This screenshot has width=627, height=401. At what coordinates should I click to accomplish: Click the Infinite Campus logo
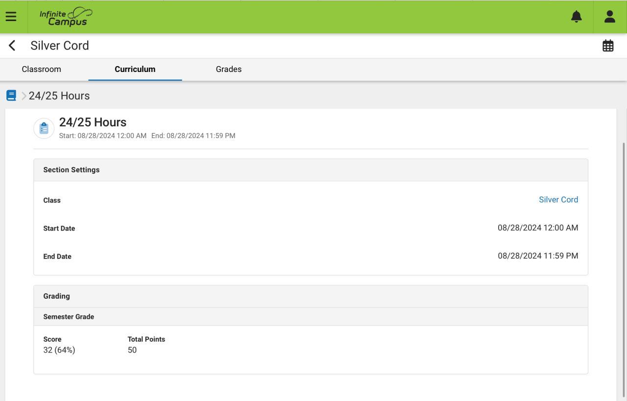pyautogui.click(x=66, y=17)
